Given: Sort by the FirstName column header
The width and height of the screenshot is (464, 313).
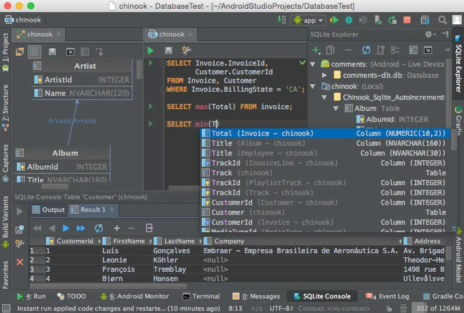Looking at the screenshot, I should 127,241.
